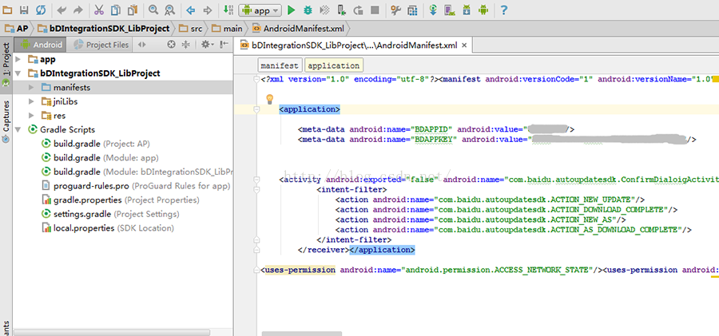Click the application XML breadcrumb button
Viewport: 719px width, 336px height.
334,65
